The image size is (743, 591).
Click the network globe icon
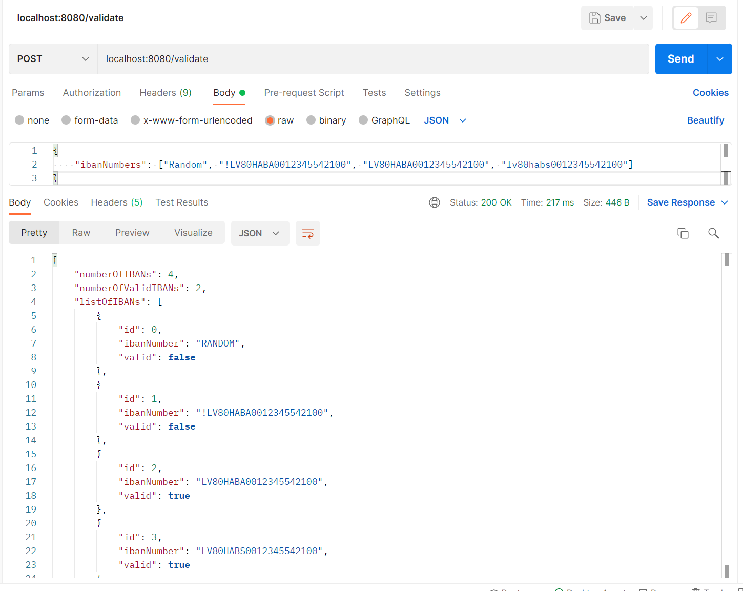(435, 202)
